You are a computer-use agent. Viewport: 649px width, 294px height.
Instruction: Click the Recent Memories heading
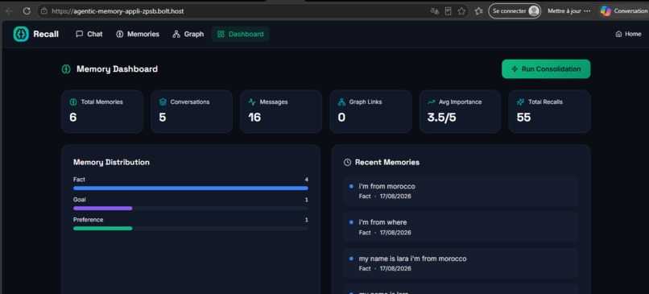[387, 163]
